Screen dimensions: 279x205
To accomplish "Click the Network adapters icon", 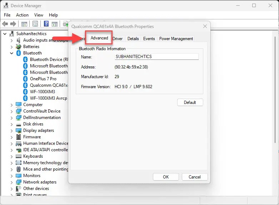I will 19,182.
